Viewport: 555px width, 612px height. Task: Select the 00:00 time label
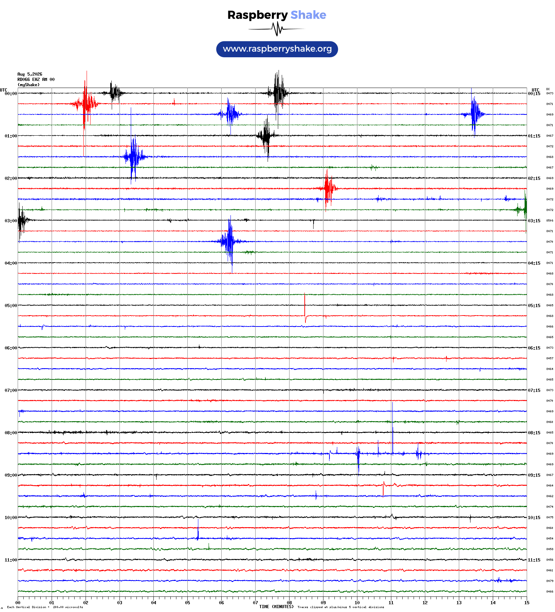11,94
